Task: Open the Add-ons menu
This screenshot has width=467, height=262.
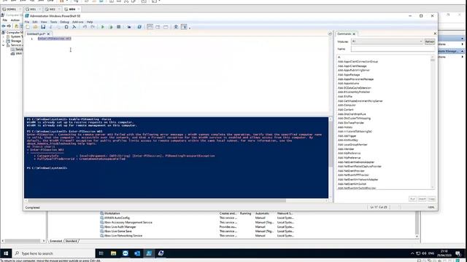Action: coord(78,22)
